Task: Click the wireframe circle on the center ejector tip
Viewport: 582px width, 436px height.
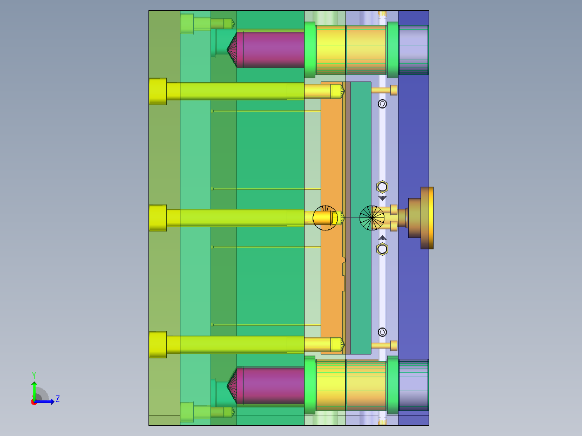Action: (x=325, y=218)
